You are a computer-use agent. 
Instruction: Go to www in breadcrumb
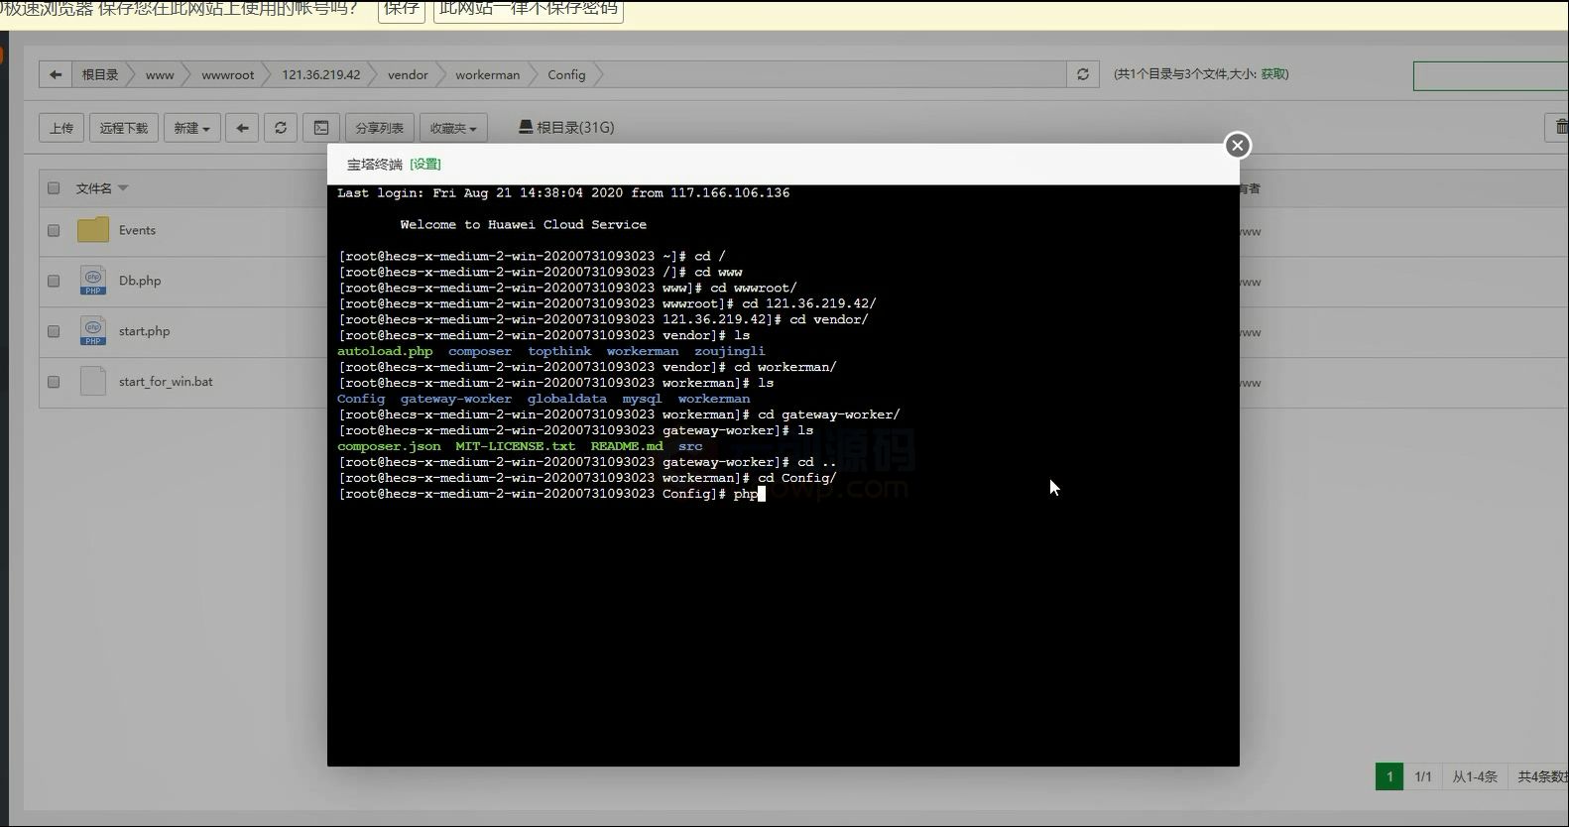point(160,74)
